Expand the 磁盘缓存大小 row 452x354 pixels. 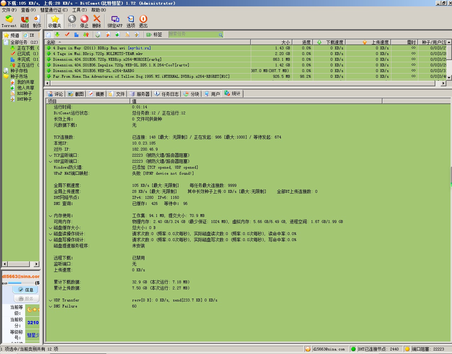tap(50, 228)
